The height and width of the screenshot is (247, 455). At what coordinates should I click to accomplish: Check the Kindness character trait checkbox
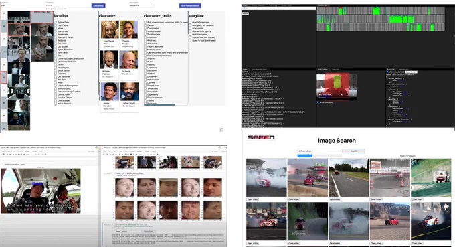coord(145,40)
